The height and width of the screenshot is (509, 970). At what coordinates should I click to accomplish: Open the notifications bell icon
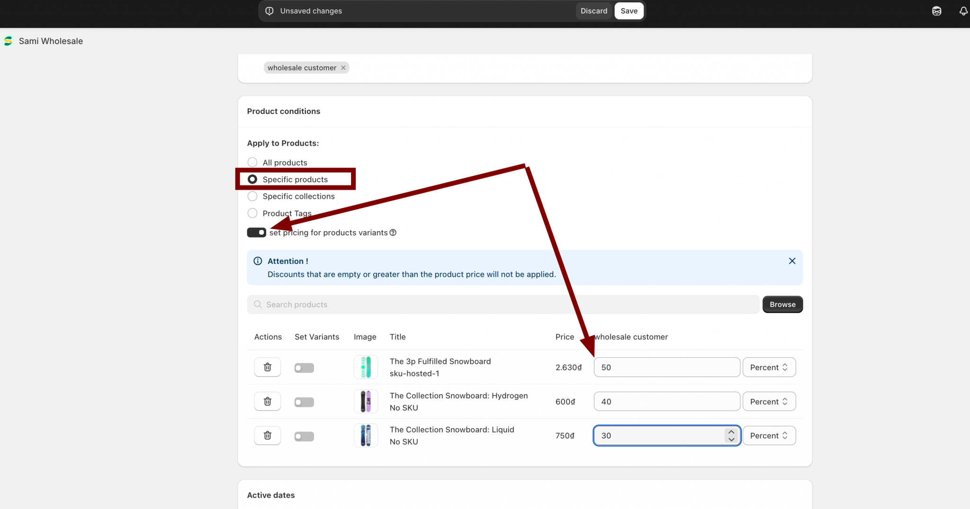pyautogui.click(x=963, y=11)
